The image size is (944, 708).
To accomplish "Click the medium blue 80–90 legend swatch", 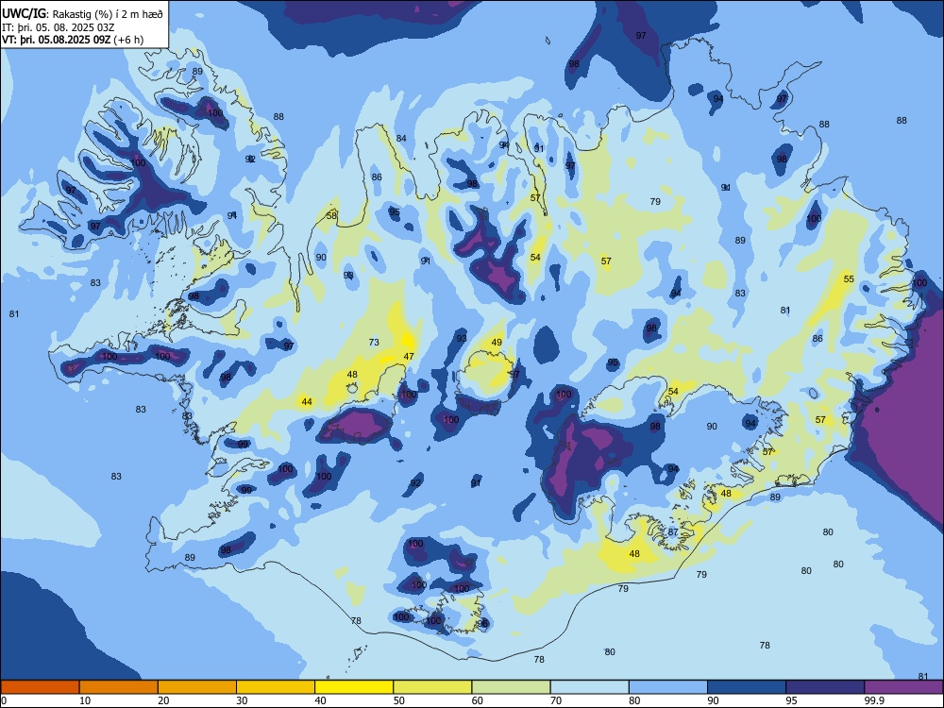I will [x=668, y=687].
